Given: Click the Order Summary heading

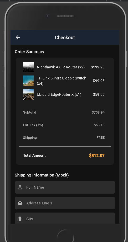Looking at the screenshot, I should coord(29,52).
